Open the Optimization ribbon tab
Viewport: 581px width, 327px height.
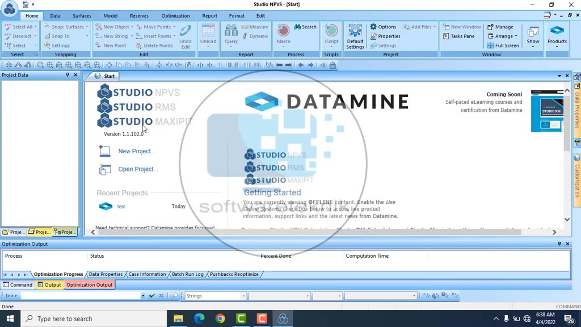176,15
